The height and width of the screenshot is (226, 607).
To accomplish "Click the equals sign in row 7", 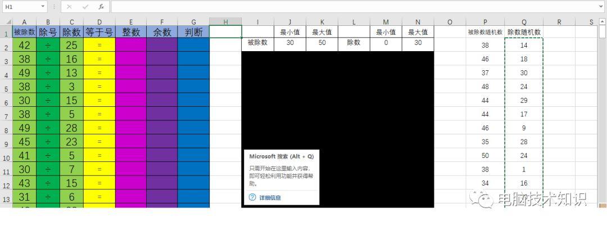I will click(x=99, y=114).
